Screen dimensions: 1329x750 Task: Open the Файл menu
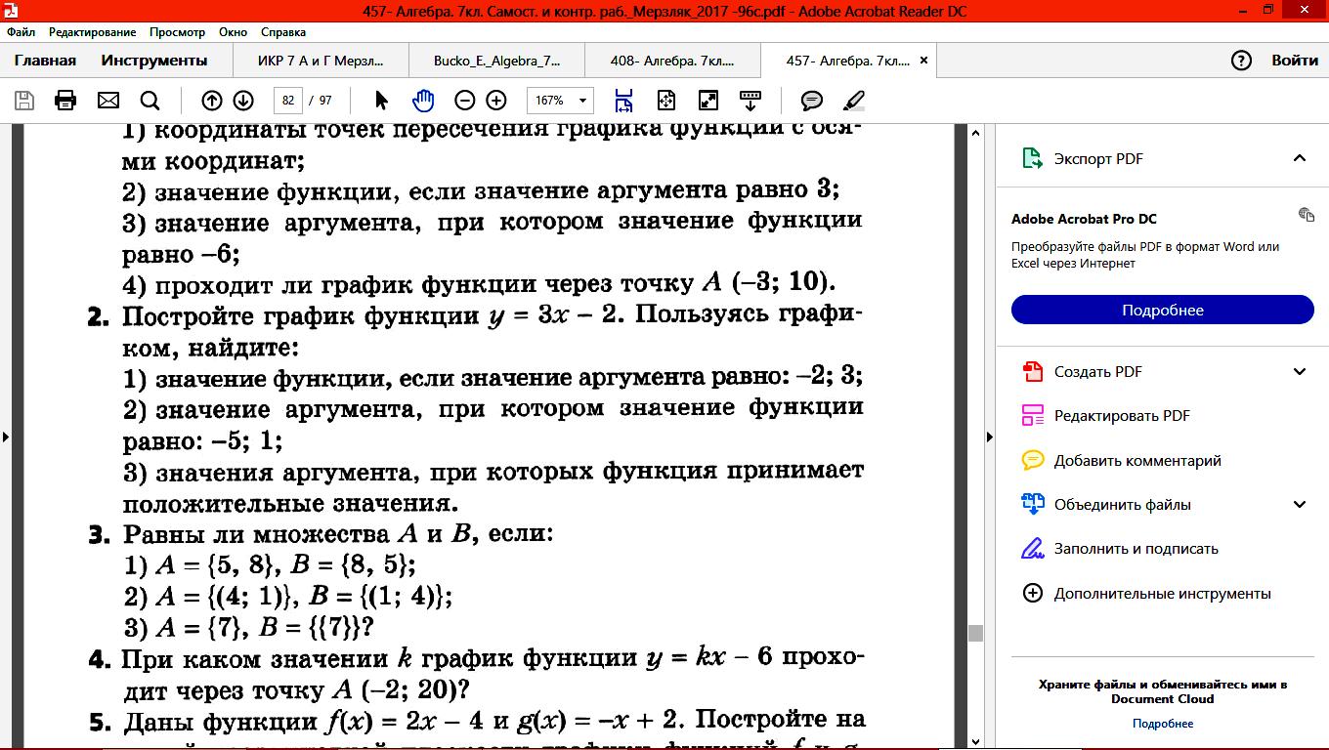21,31
